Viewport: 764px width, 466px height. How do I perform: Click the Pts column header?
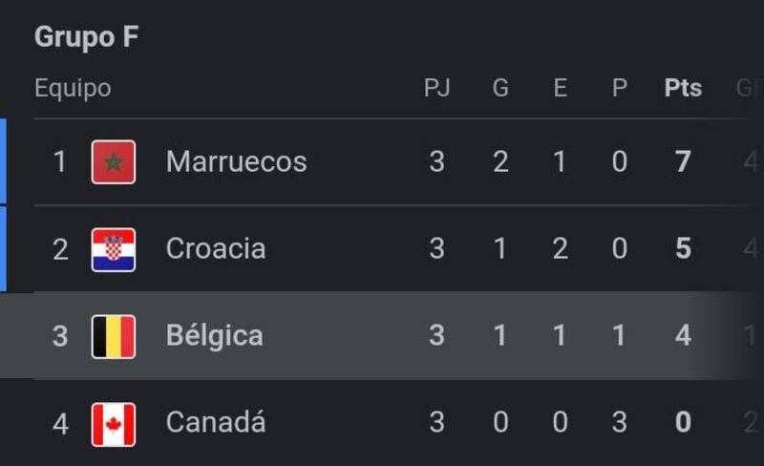tap(683, 89)
